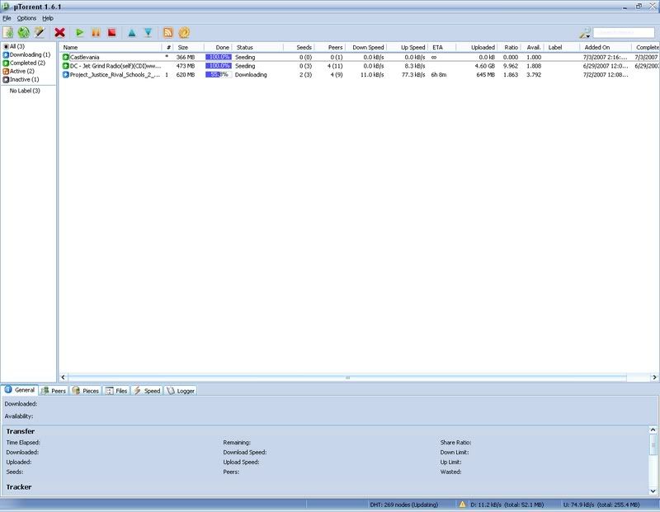This screenshot has height=512, width=660.
Task: Sort by the Size column header
Action: (188, 48)
